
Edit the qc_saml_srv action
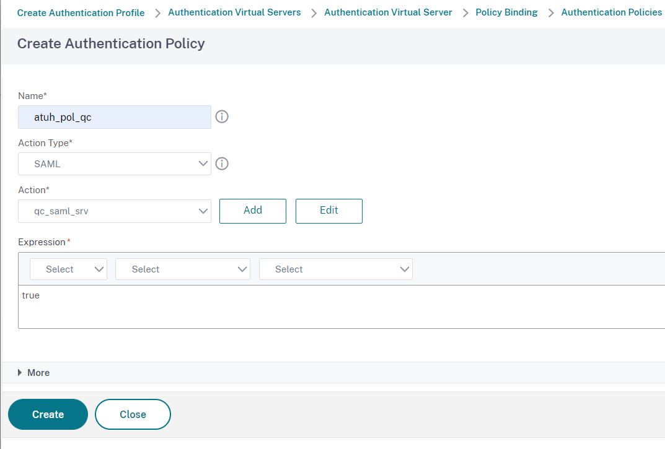pyautogui.click(x=328, y=211)
